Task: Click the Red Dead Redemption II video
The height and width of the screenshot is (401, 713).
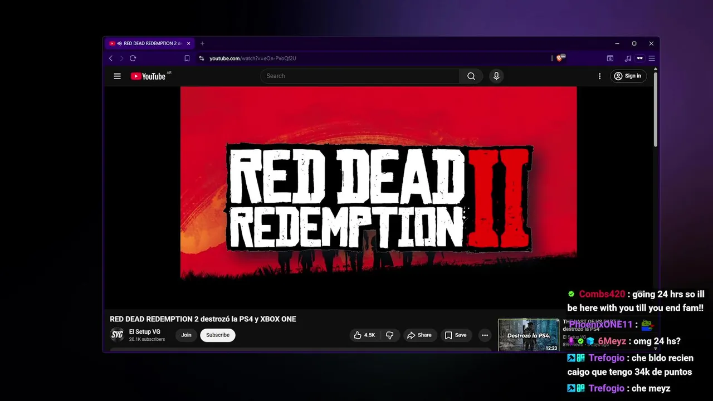Action: 378,197
